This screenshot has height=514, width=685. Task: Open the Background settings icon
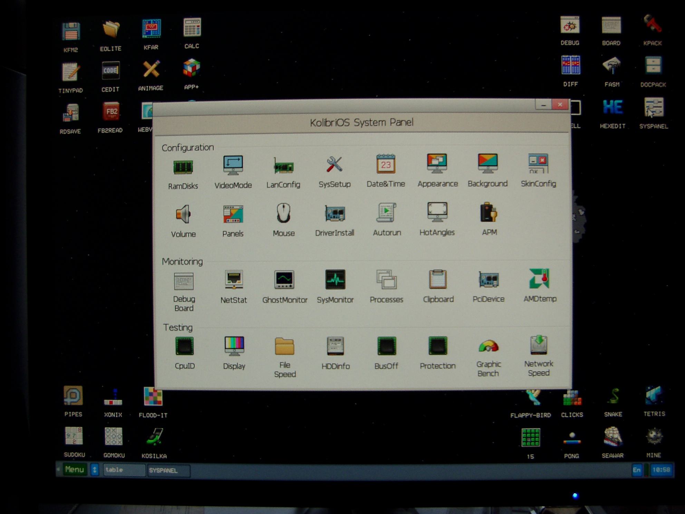click(x=488, y=163)
